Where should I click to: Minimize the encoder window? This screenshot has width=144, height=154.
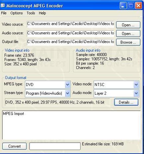point(123,5)
